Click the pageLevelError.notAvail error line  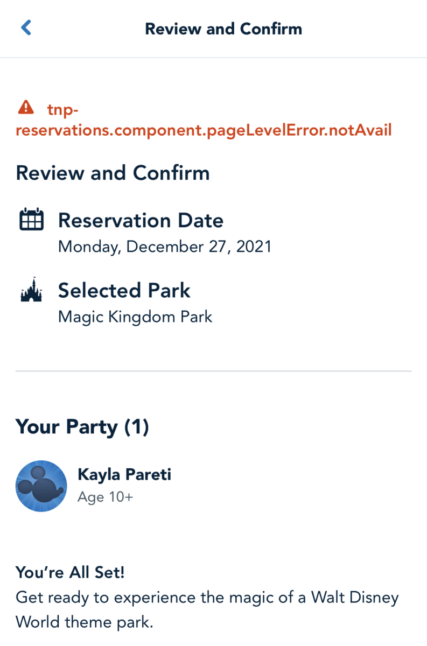coord(204,130)
